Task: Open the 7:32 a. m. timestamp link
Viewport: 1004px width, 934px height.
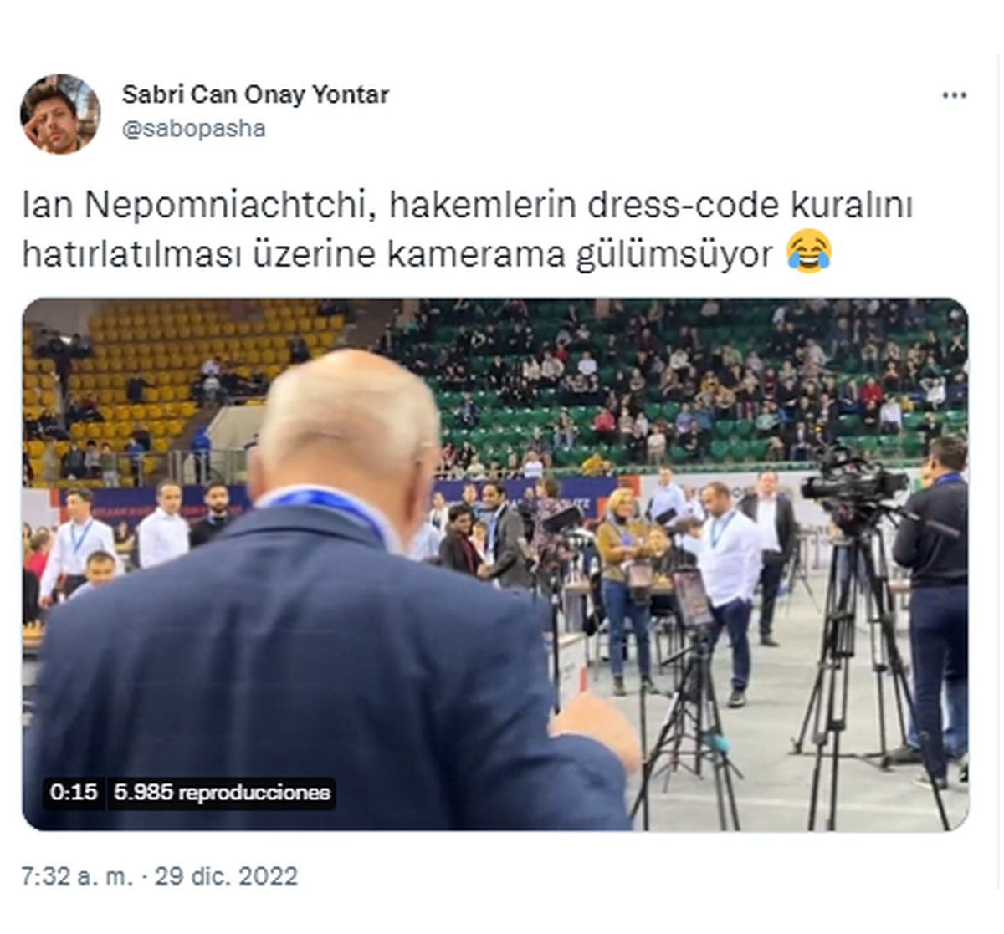Action: click(78, 876)
